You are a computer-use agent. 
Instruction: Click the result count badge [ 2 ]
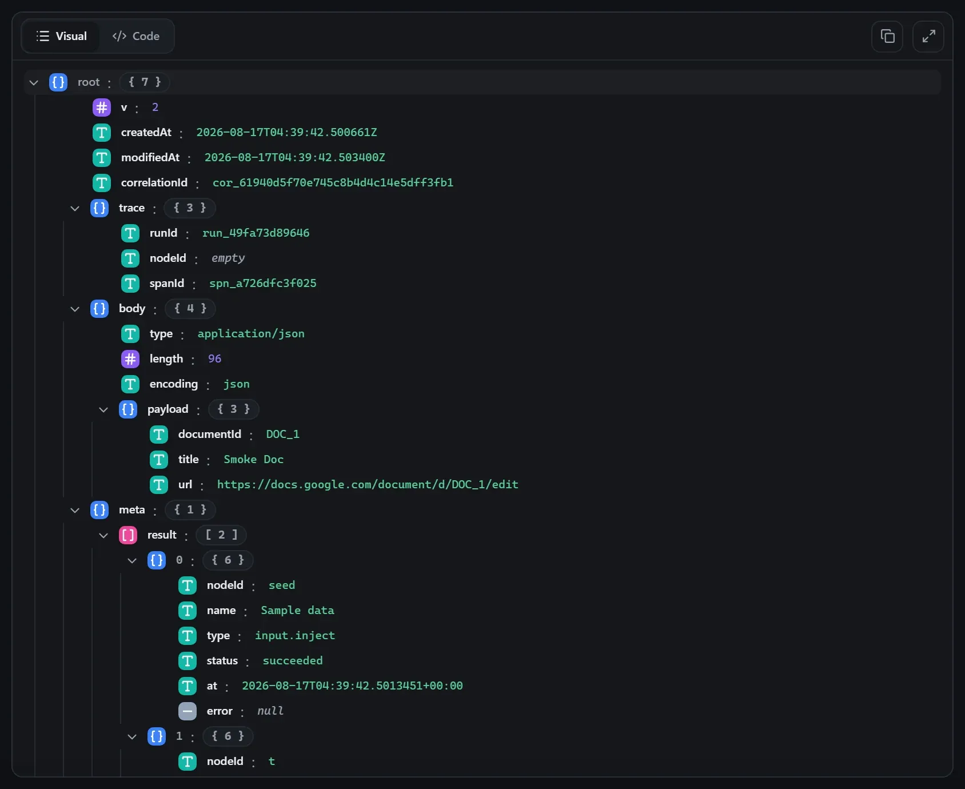pyautogui.click(x=221, y=535)
